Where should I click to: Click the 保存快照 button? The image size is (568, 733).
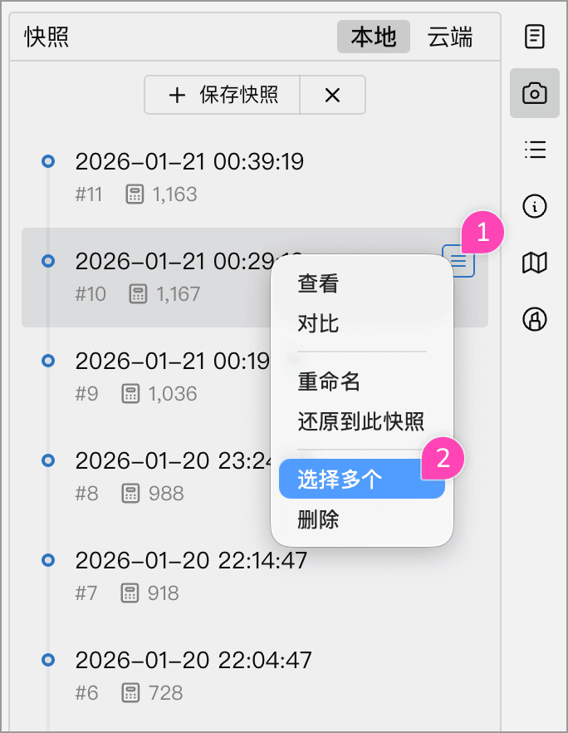click(223, 96)
